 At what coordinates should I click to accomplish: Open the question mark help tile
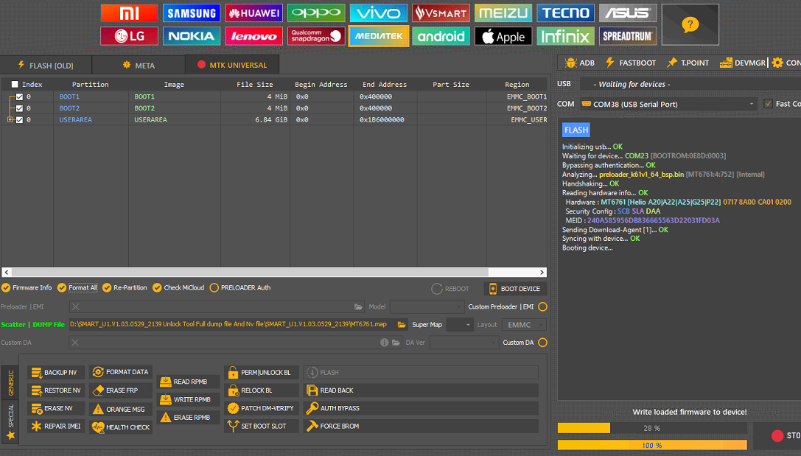pos(690,24)
